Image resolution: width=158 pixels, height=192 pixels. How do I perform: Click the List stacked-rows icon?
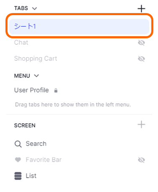click(18, 176)
